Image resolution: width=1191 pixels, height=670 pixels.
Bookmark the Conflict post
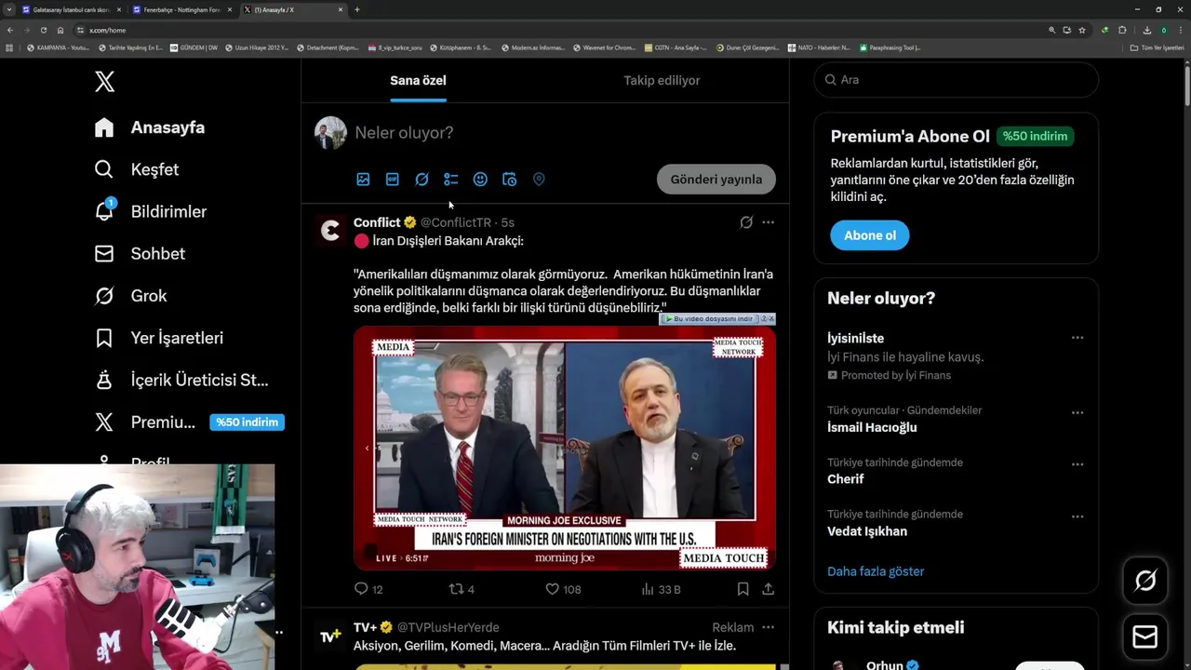click(743, 589)
